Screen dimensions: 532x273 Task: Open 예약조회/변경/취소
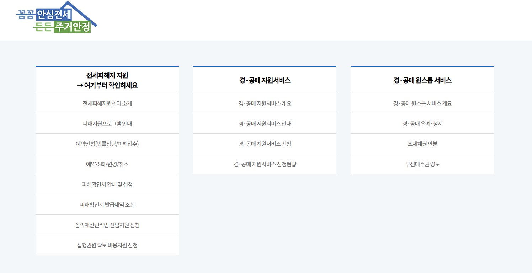click(x=107, y=164)
